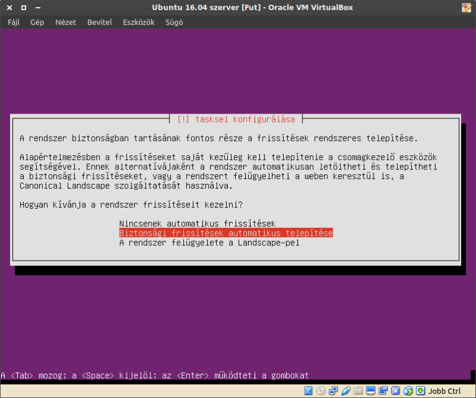Screen dimensions: 476x398
Task: Click the mouse integration status icon
Action: point(408,390)
